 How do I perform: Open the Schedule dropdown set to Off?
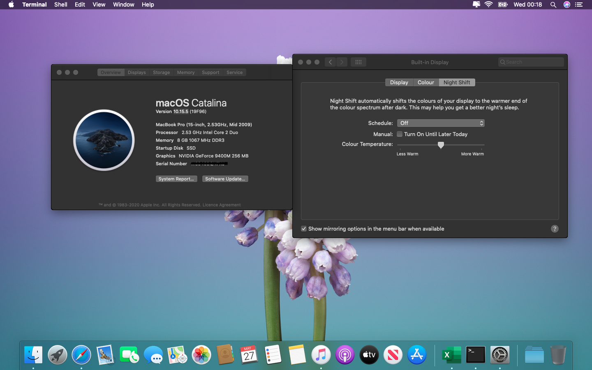point(441,123)
